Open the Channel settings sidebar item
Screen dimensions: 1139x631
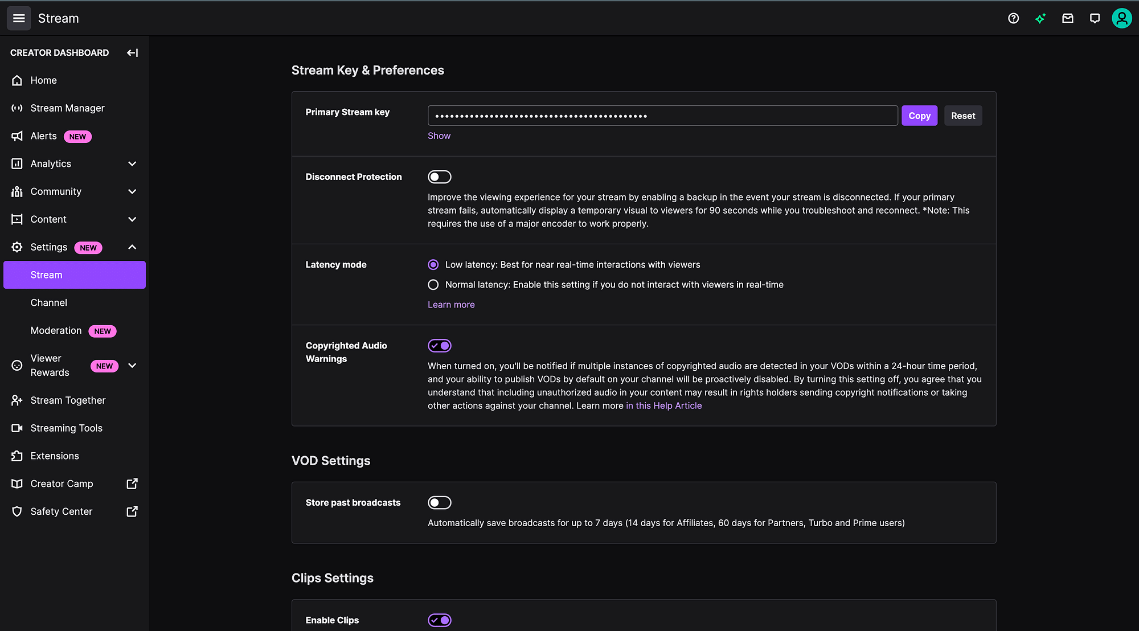(x=75, y=303)
